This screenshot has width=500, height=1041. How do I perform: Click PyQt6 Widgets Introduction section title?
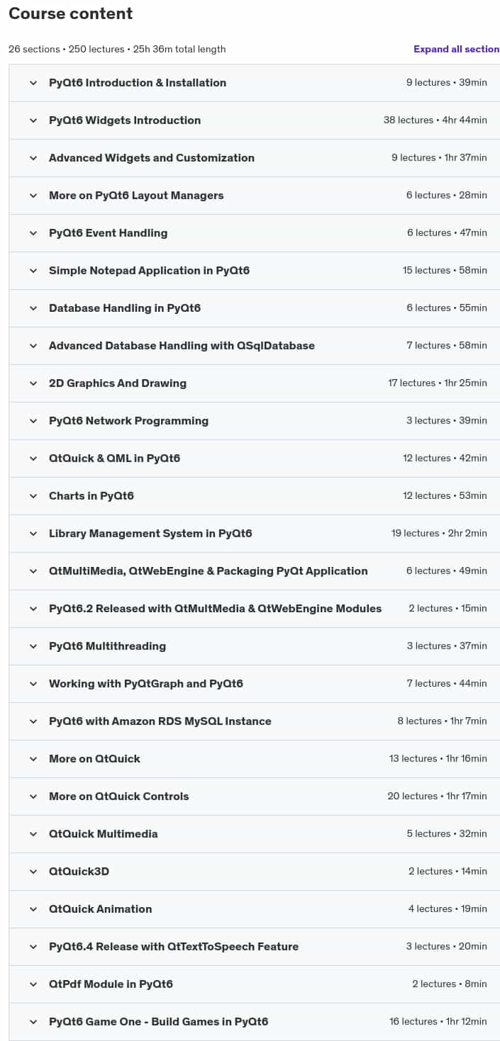[x=125, y=120]
